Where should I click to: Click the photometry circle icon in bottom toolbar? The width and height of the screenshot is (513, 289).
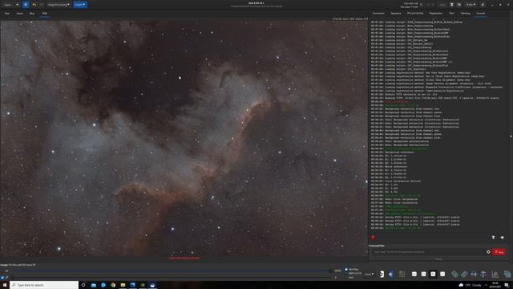[402, 274]
